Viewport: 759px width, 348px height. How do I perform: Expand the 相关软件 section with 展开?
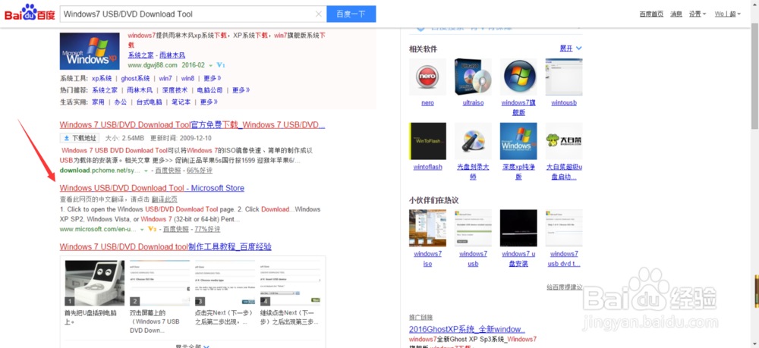[571, 49]
